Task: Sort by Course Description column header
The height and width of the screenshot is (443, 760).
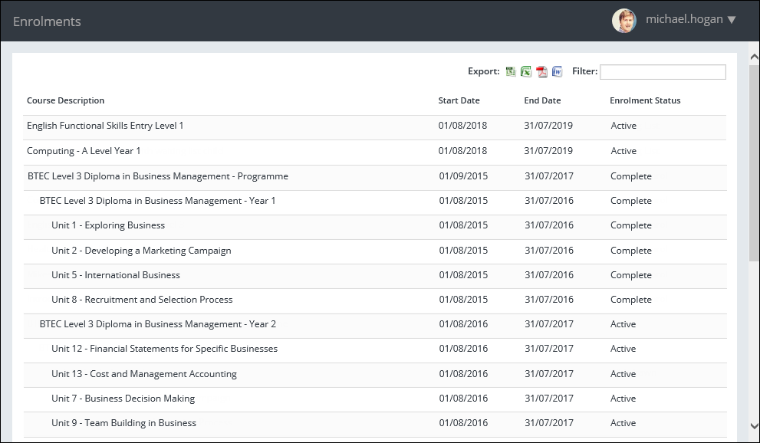Action: (66, 100)
